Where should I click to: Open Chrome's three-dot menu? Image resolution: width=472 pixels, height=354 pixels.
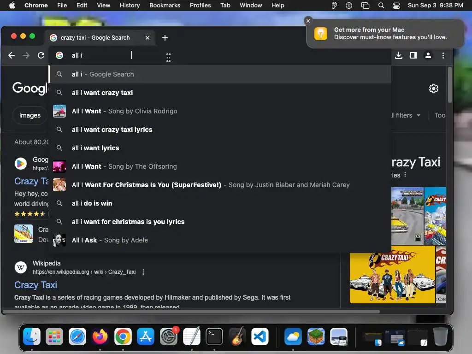443,55
